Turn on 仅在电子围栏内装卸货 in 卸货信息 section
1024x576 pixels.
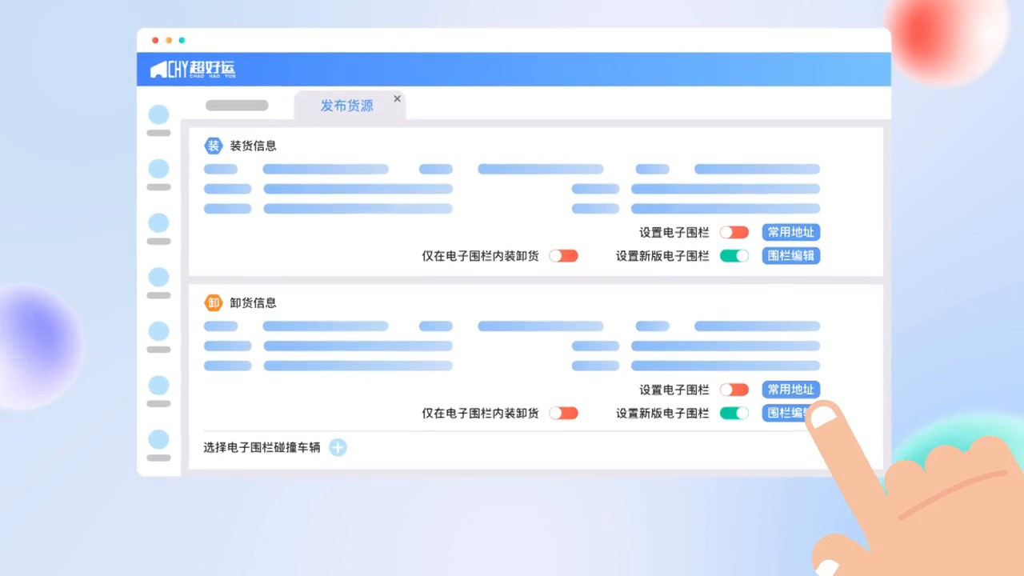click(x=563, y=413)
